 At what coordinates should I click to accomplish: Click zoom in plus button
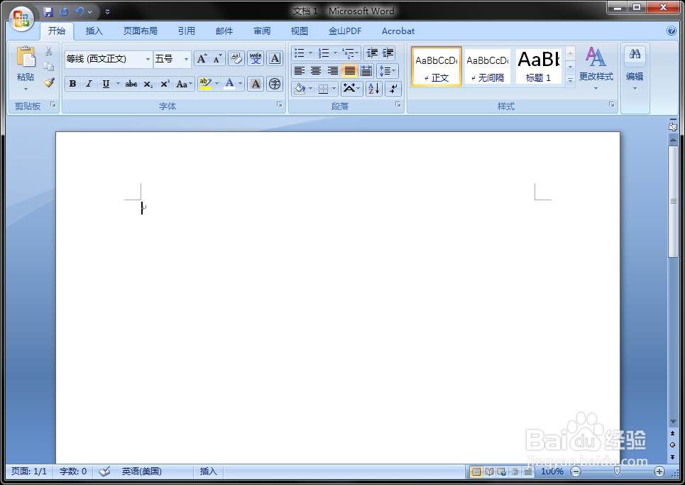pos(659,472)
